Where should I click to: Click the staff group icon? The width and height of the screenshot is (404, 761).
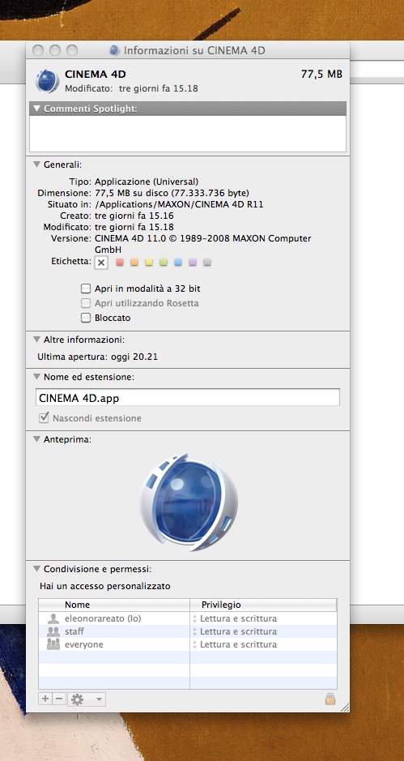pyautogui.click(x=53, y=631)
